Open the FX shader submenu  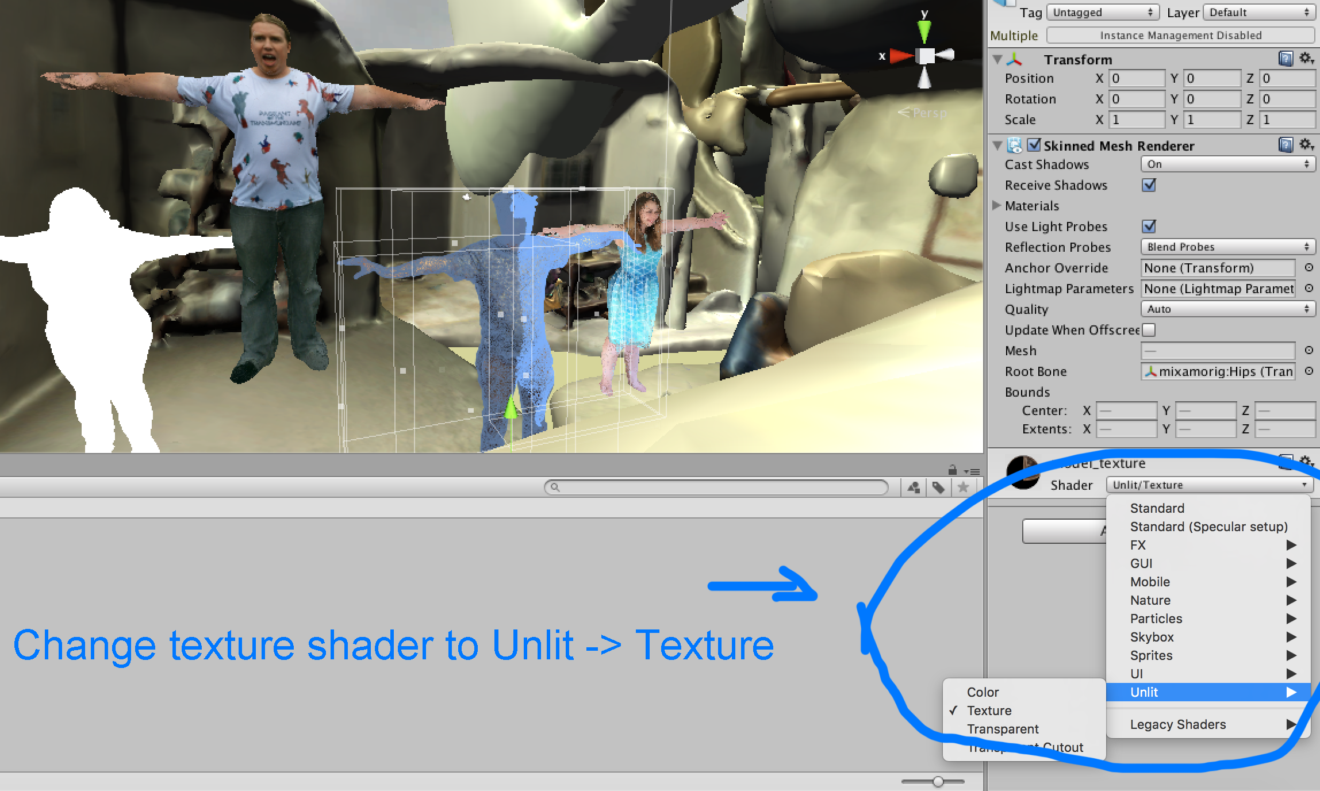tap(1208, 545)
